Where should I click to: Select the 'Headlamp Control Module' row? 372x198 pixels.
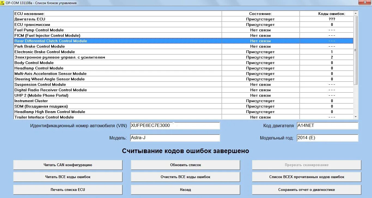(184, 68)
